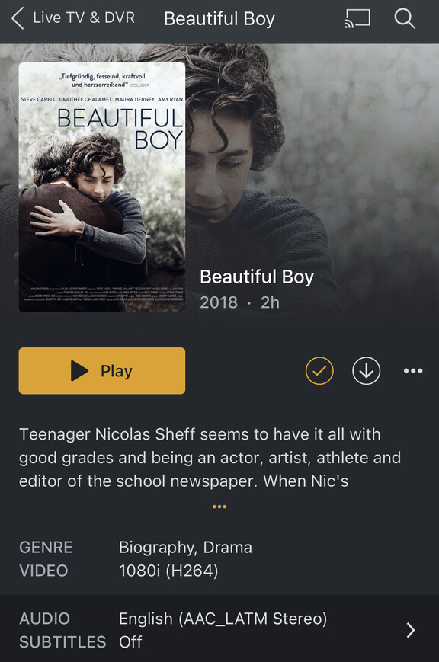Viewport: 439px width, 662px height.
Task: Open audio and subtitles chevron
Action: [x=410, y=630]
